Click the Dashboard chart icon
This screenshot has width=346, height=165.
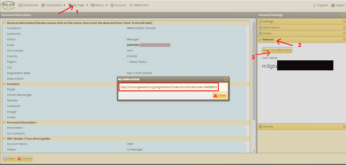(20, 5)
